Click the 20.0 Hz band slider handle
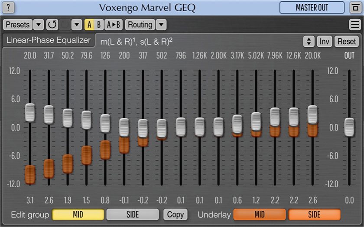The height and width of the screenshot is (227, 364). (x=30, y=112)
